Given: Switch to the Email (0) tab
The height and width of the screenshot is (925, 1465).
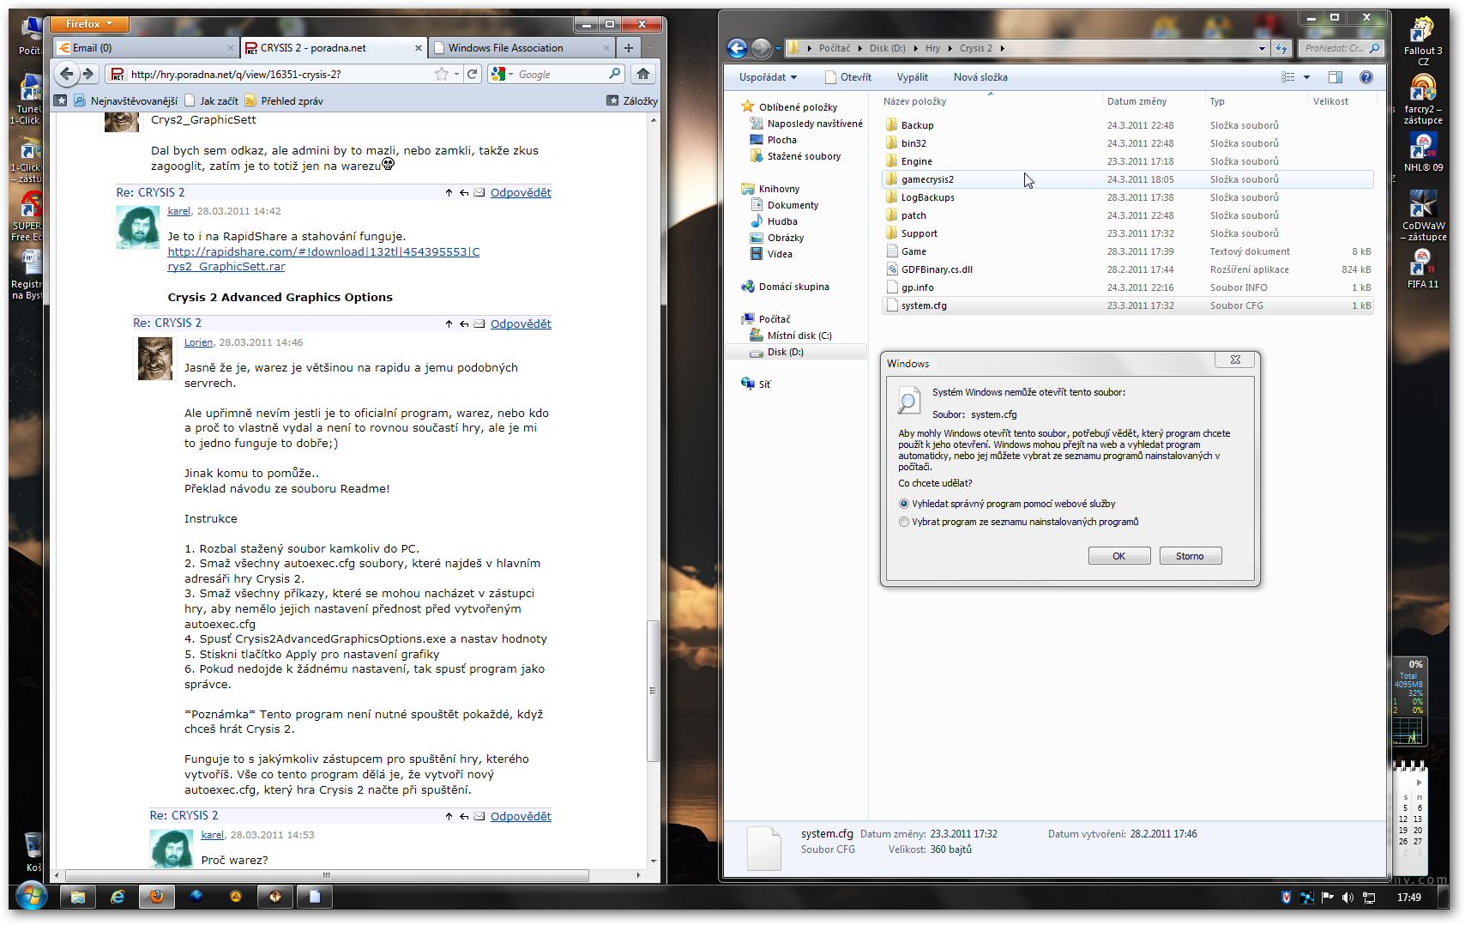Looking at the screenshot, I should coord(145,48).
